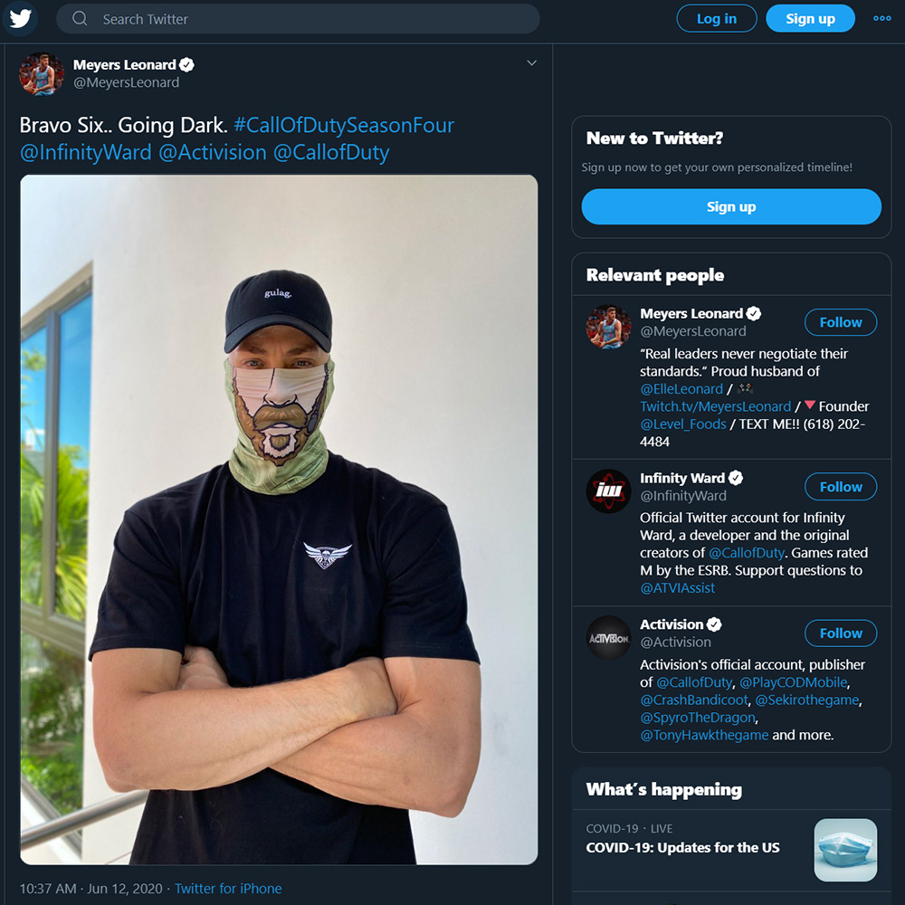This screenshot has width=905, height=905.
Task: Open Meyers Leonard's avatar in the tweet header
Action: pyautogui.click(x=42, y=74)
